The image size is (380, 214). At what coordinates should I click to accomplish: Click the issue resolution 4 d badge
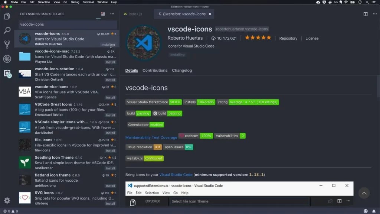tap(144, 147)
